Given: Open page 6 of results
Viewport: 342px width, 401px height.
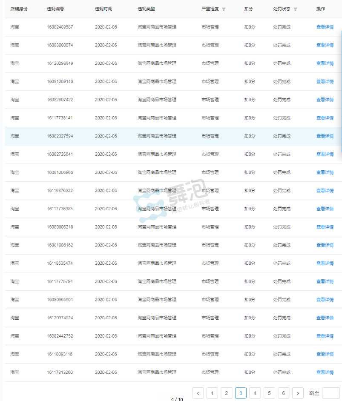Looking at the screenshot, I should 284,393.
